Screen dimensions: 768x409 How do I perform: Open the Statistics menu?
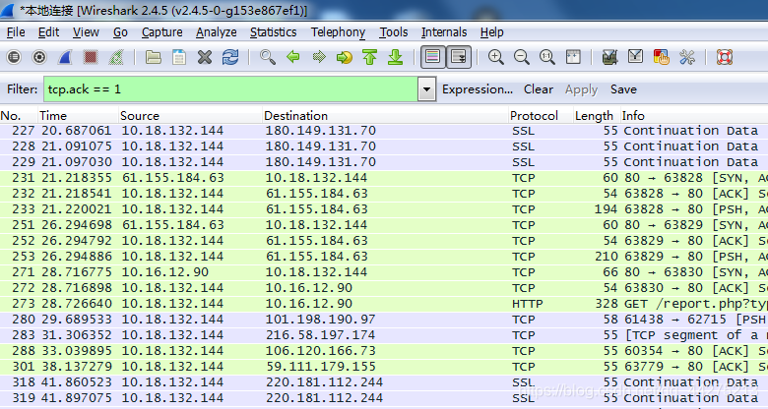(x=274, y=32)
